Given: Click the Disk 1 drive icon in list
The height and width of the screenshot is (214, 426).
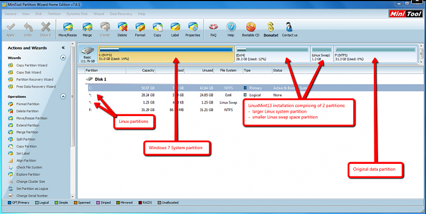Looking at the screenshot, I should tap(89, 79).
